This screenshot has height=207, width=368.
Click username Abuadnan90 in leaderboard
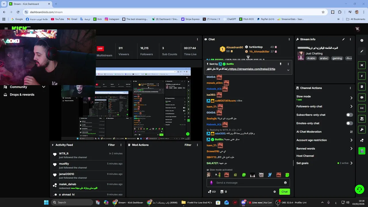235,47
